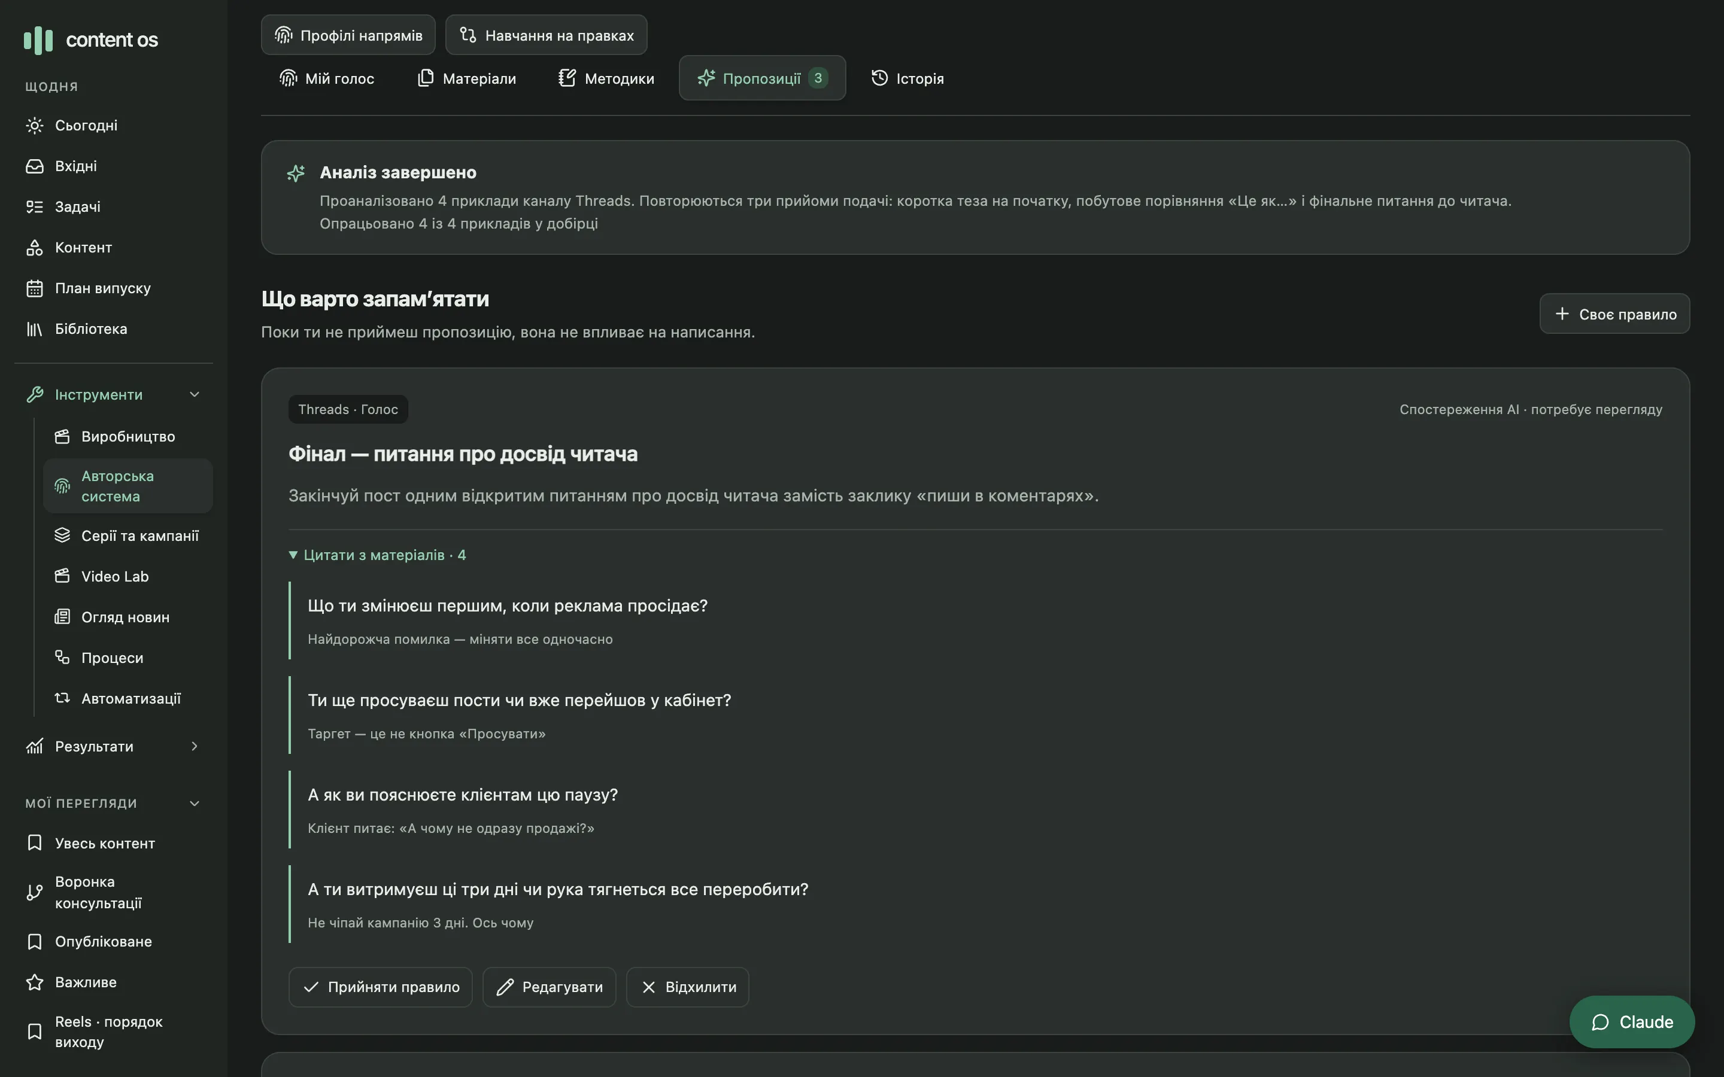The width and height of the screenshot is (1724, 1077).
Task: Open Навчання на правках
Action: (x=547, y=35)
